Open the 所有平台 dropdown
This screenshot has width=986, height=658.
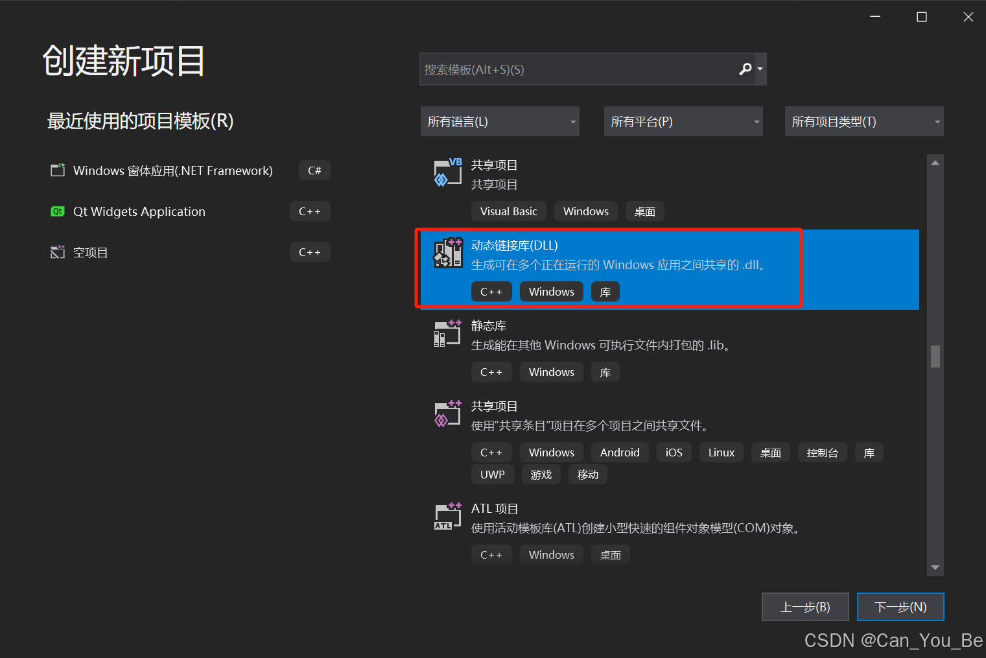coord(683,121)
